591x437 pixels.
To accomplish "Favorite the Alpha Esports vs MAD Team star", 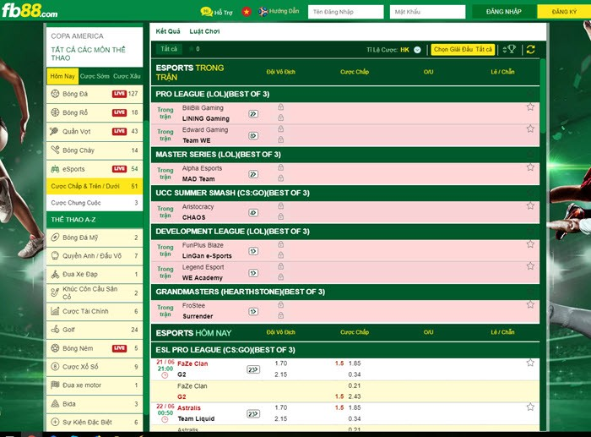I will click(530, 167).
